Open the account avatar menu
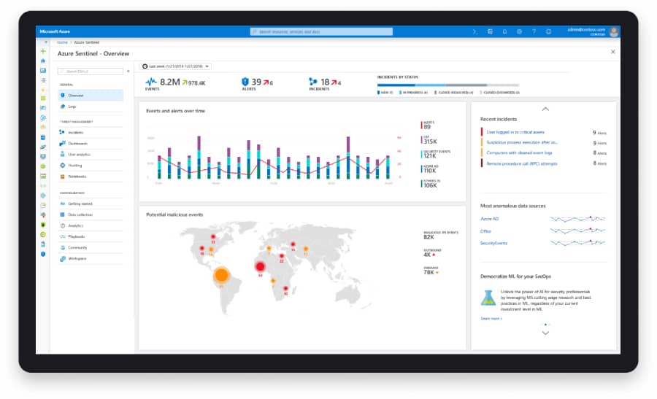This screenshot has width=657, height=399. [x=614, y=32]
